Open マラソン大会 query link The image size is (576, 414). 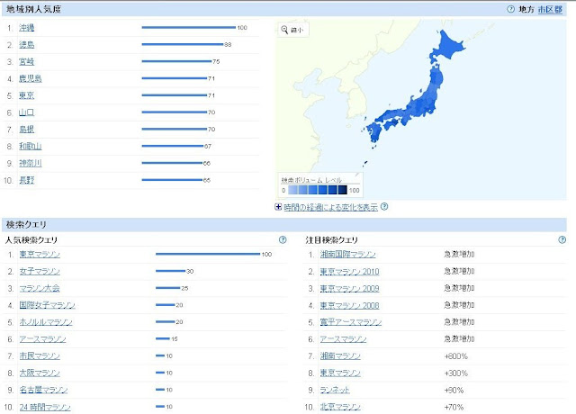tap(40, 288)
